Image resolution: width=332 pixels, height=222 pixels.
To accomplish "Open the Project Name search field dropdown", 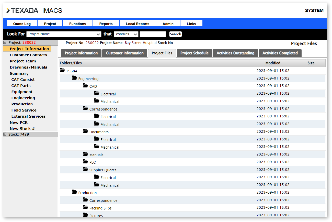I will (x=64, y=34).
